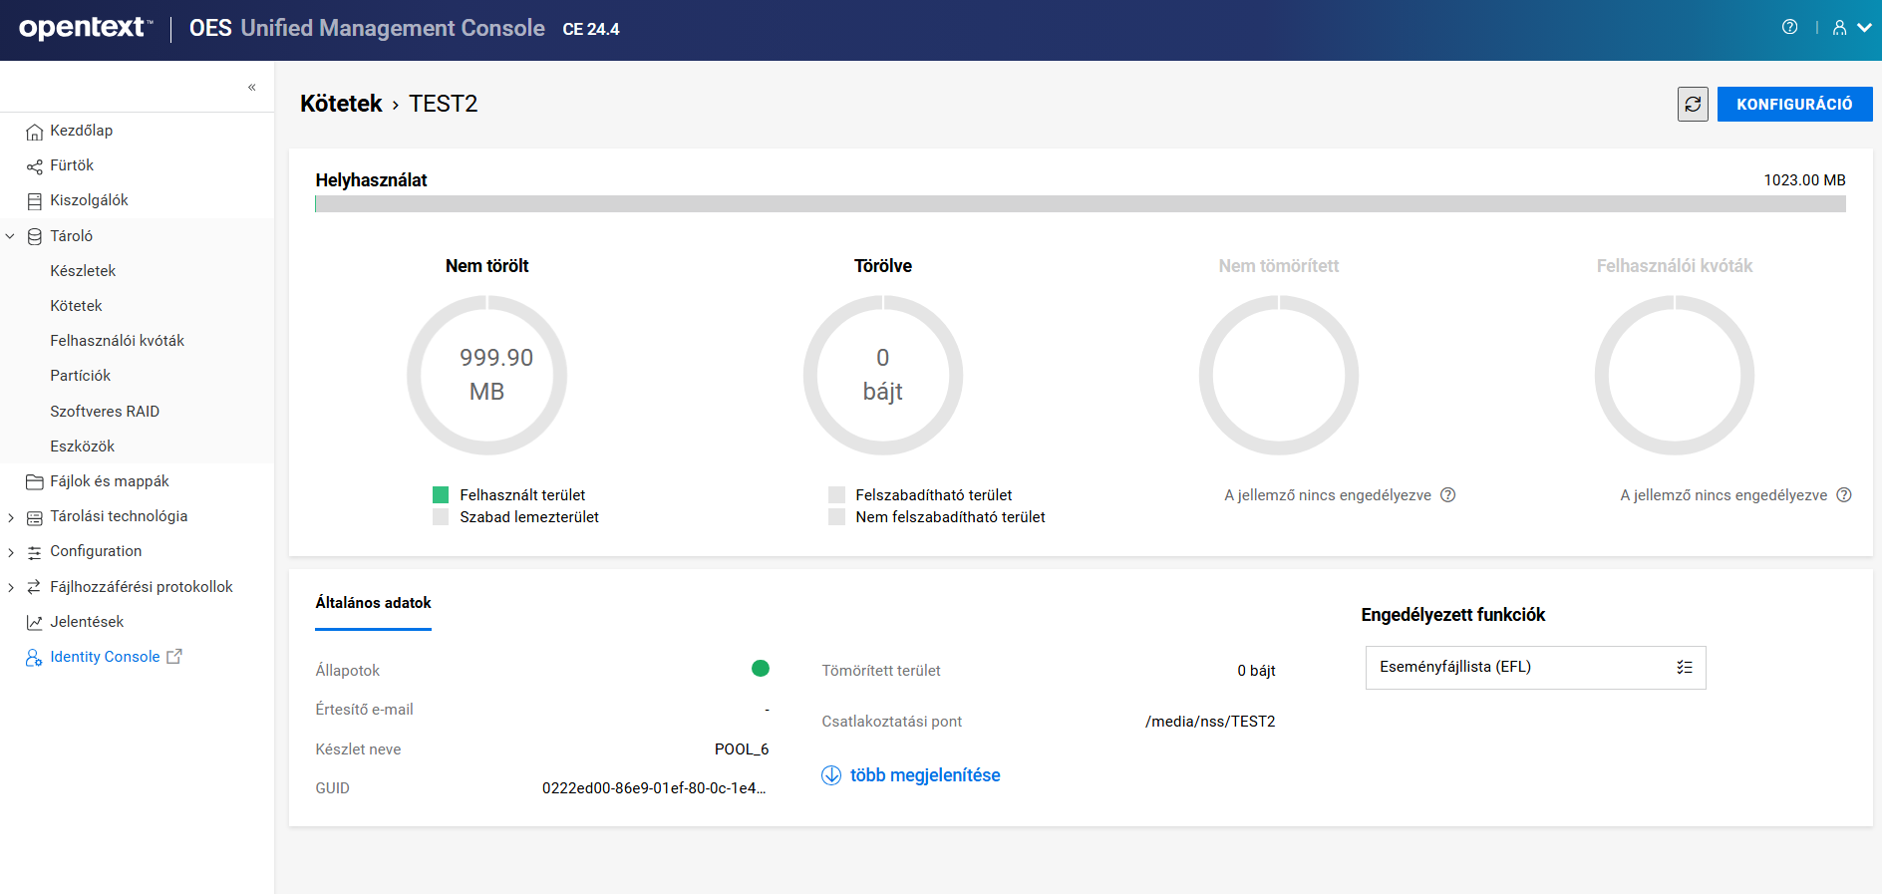Image resolution: width=1882 pixels, height=894 pixels.
Task: Click the refresh icon button
Action: [1693, 104]
